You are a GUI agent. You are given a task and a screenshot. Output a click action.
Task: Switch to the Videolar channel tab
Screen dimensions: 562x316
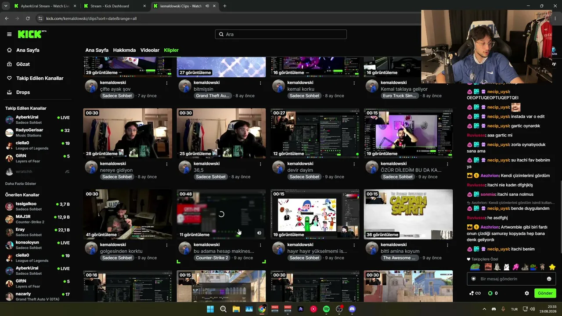150,50
